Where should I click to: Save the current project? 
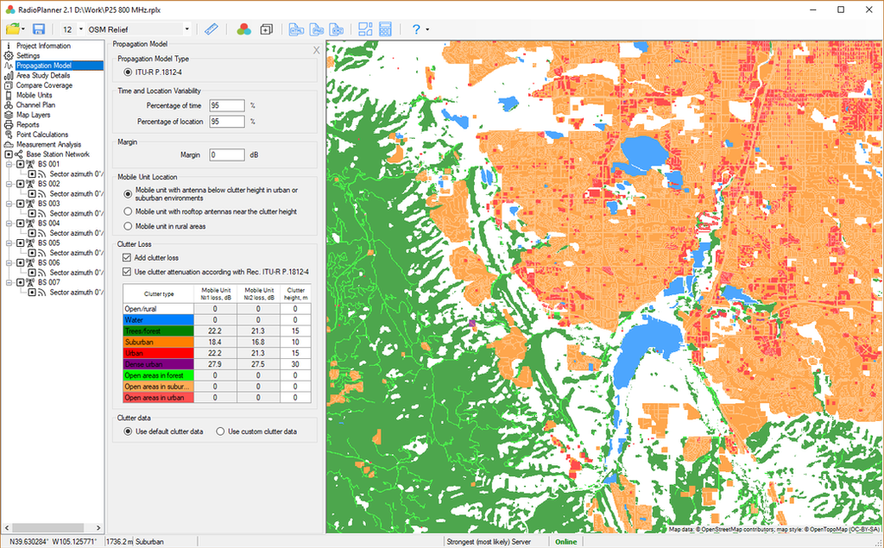(38, 28)
